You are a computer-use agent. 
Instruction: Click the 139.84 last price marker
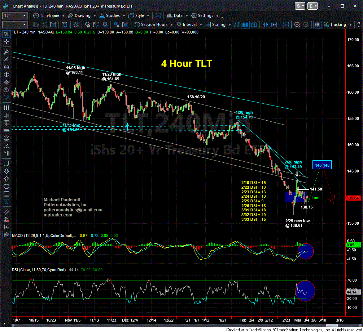(353, 198)
